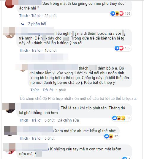Open reaction count 138 list
Image resolution: width=144 pixels, height=159 pixels.
click(x=127, y=13)
